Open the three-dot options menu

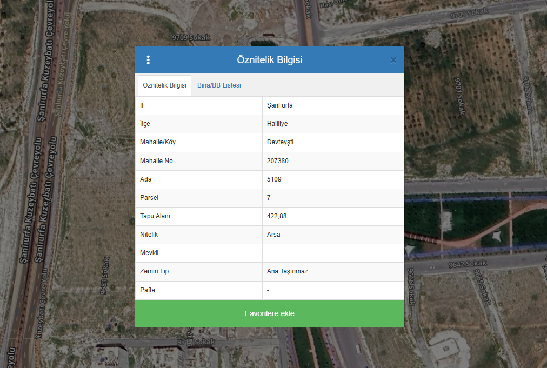click(148, 60)
